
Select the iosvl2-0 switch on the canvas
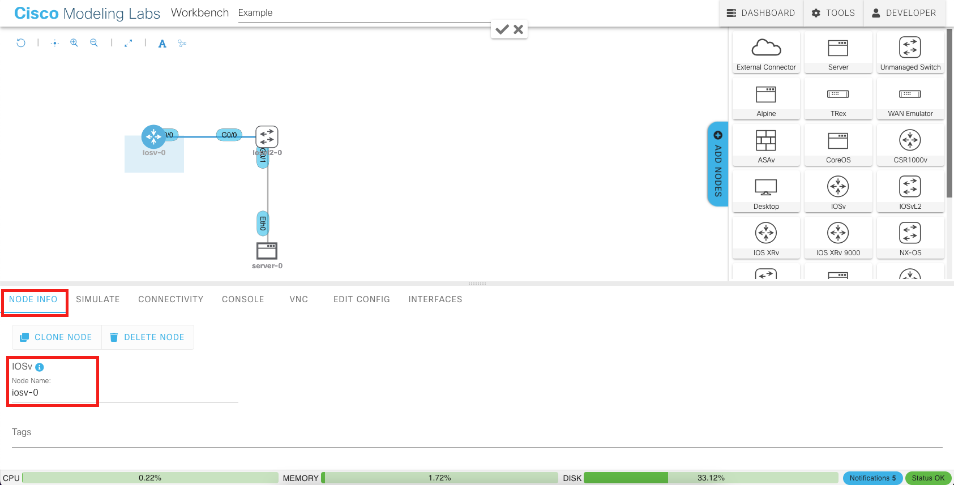pyautogui.click(x=267, y=137)
